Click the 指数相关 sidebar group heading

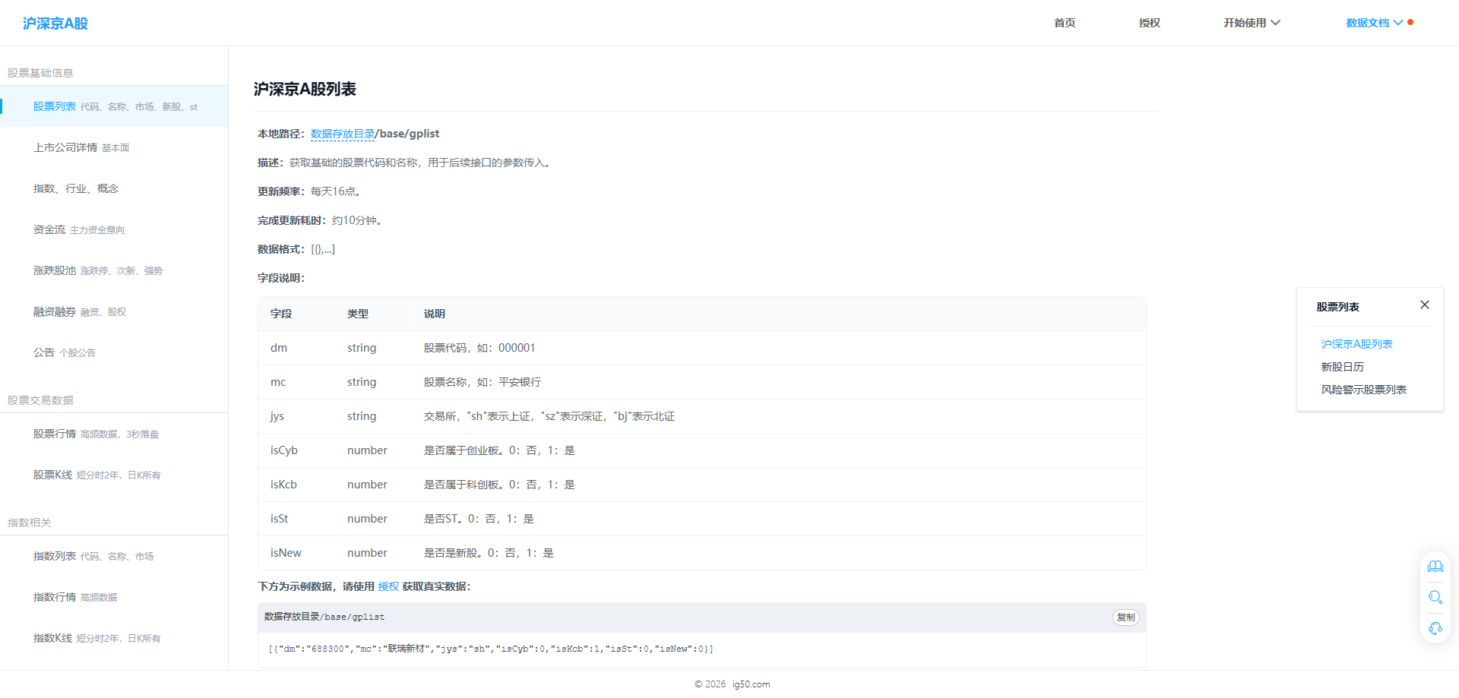pos(30,523)
